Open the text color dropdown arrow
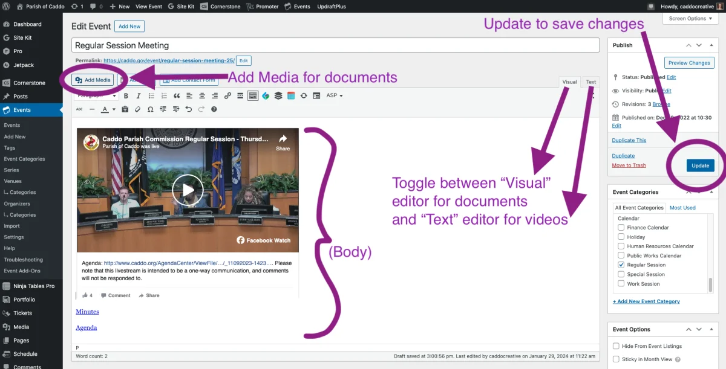Screen dimensions: 726x369 [113, 110]
